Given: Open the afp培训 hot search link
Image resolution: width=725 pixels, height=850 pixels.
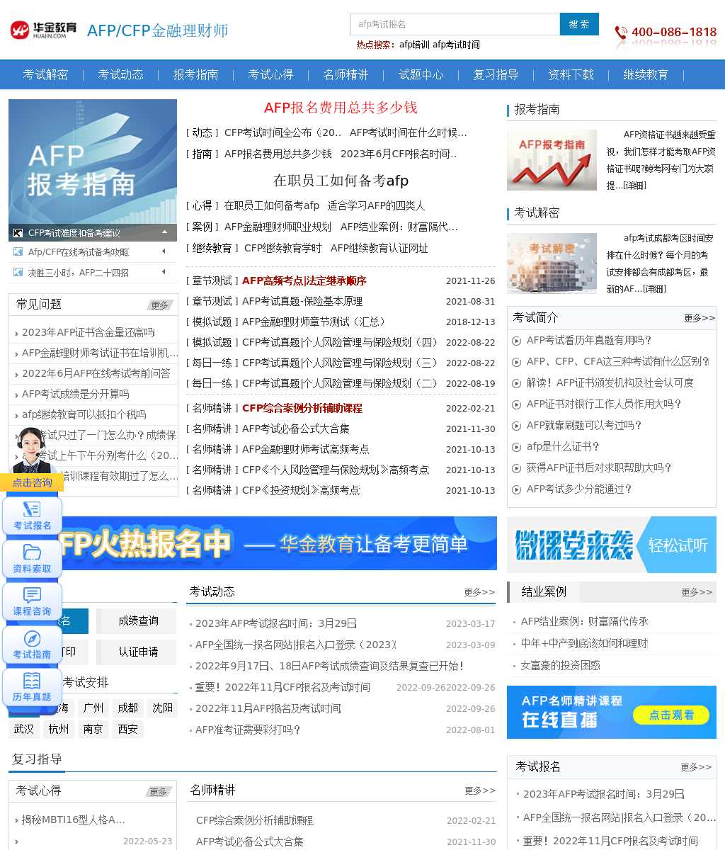Looking at the screenshot, I should 414,45.
